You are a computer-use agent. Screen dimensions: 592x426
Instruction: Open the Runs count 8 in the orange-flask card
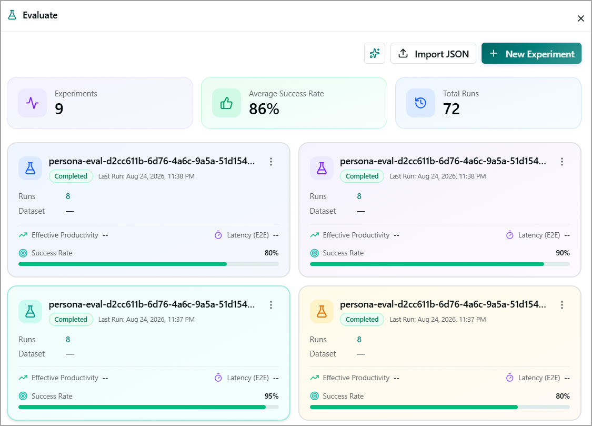pyautogui.click(x=359, y=340)
